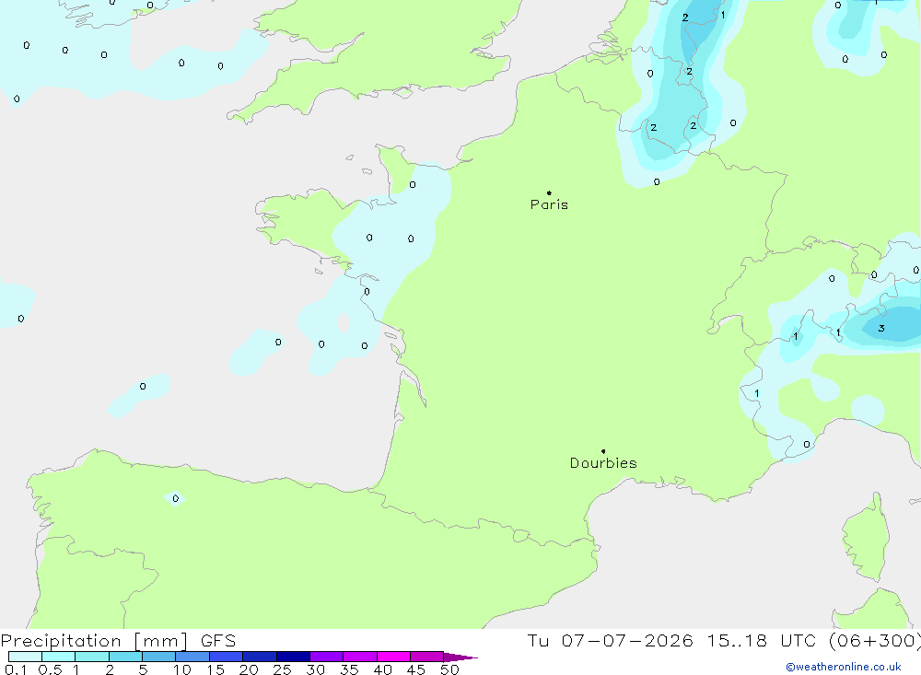Screen dimensions: 921x675
Task: Select the 0.1–0.5 mm lightest cyan legend swatch
Action: (x=25, y=657)
